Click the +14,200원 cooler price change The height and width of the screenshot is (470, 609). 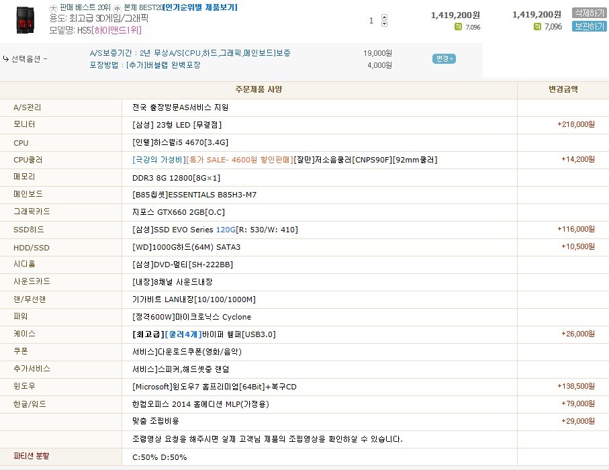click(578, 159)
